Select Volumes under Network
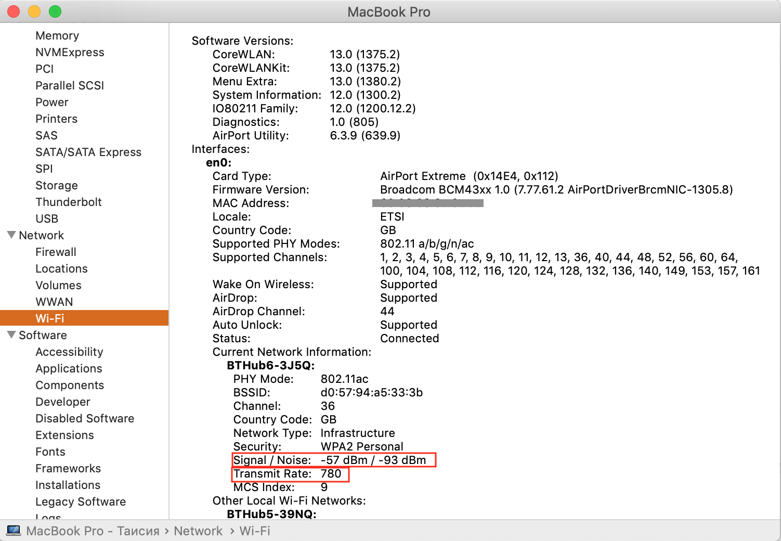Image resolution: width=781 pixels, height=541 pixels. coord(58,285)
